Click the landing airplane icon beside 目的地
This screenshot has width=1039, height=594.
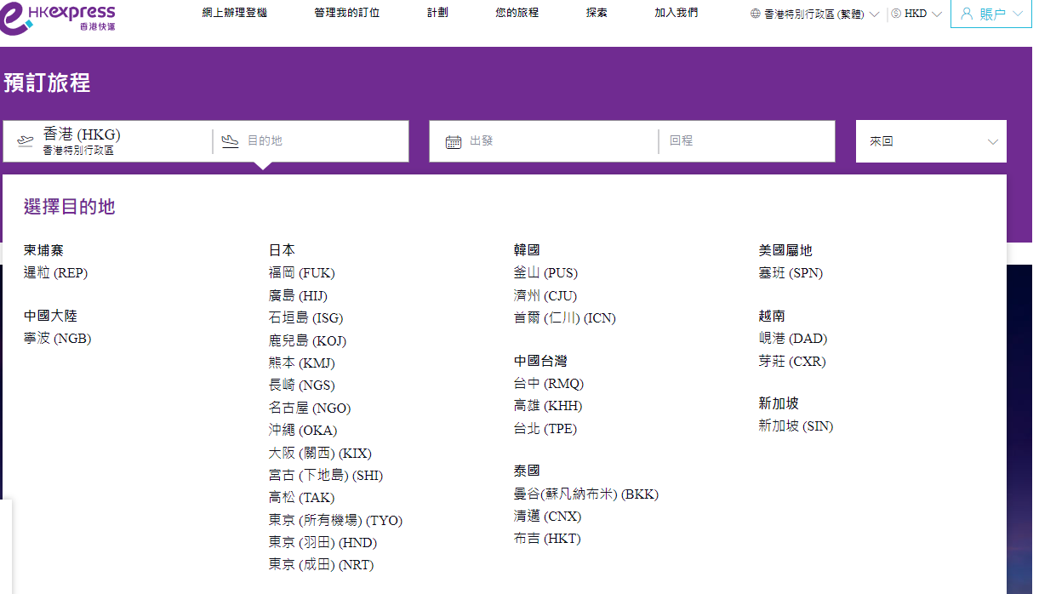click(x=230, y=140)
